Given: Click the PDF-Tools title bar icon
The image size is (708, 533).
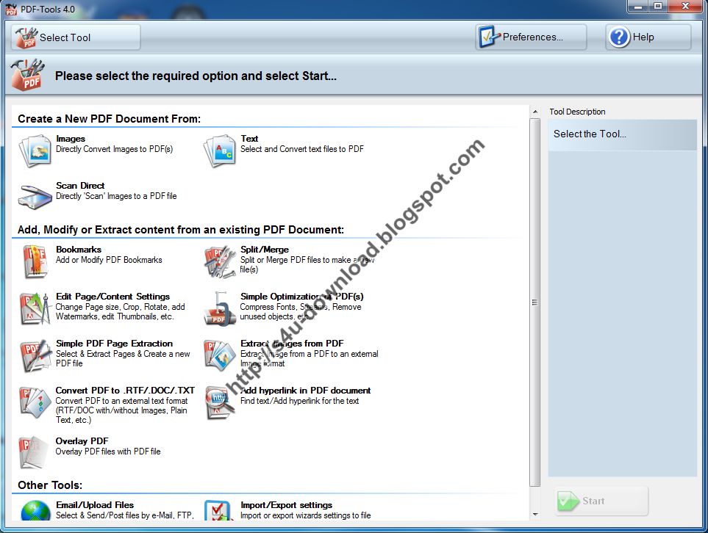Looking at the screenshot, I should 11,9.
